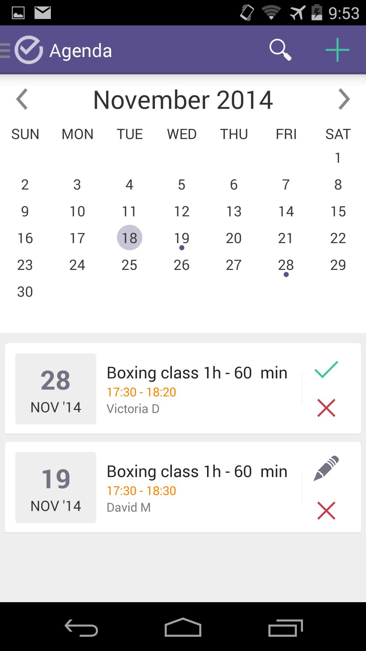The height and width of the screenshot is (651, 366).
Task: Add a new event with the plus icon
Action: tap(338, 50)
